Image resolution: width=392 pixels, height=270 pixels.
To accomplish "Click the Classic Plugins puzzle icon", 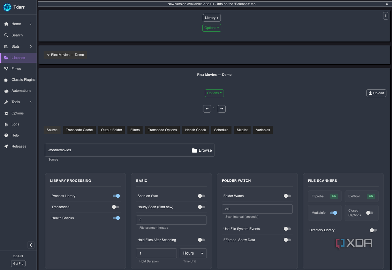I will coord(6,80).
